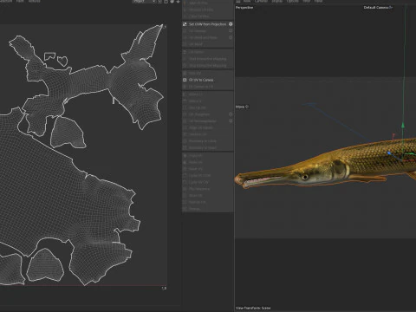Click the camera icon beside Default Camera
Viewport: 416px width, 312px height.
point(391,8)
